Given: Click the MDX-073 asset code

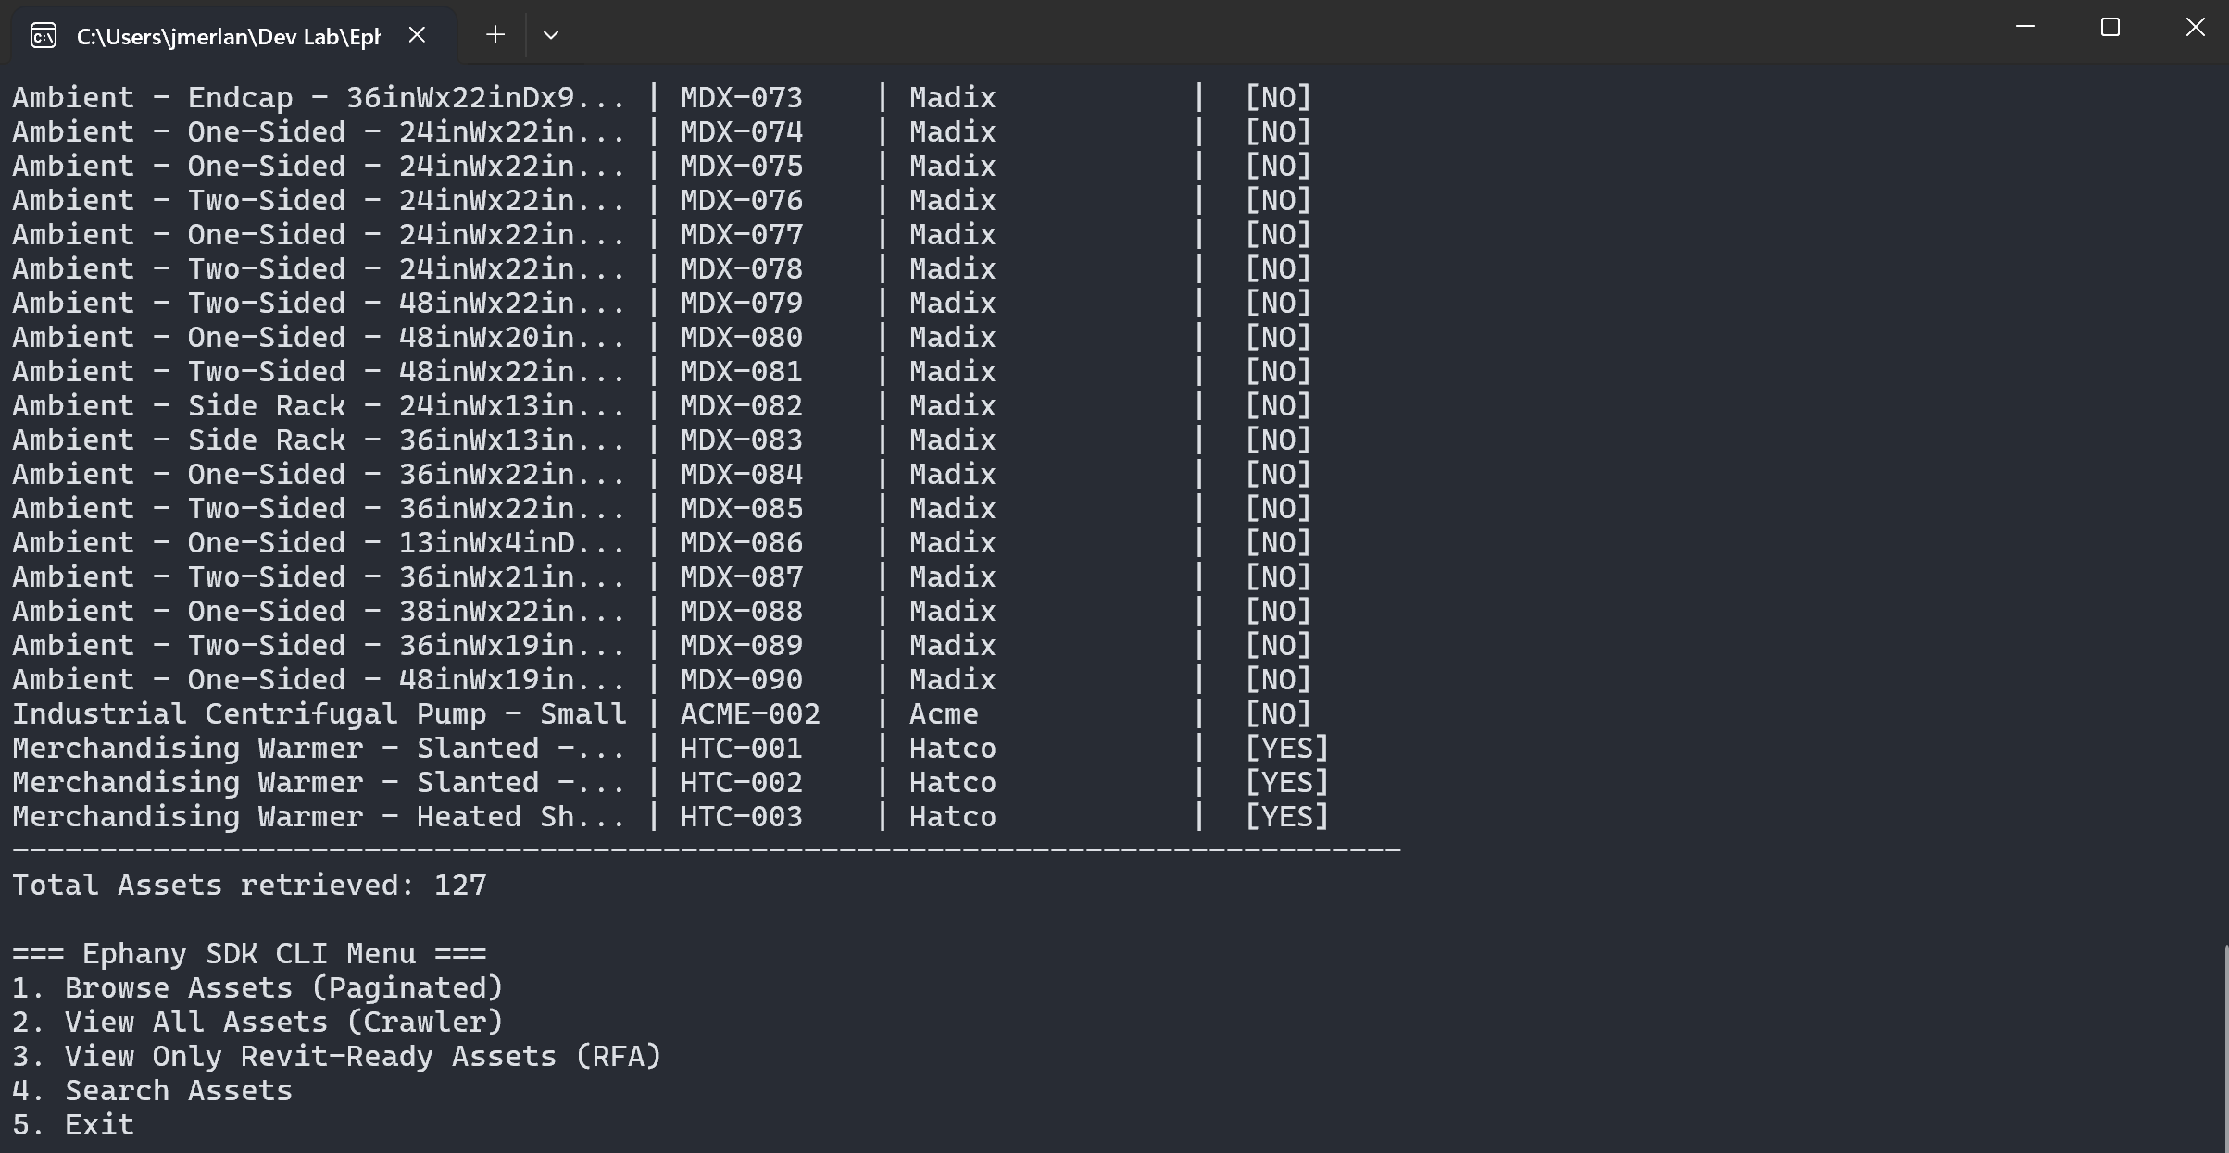Looking at the screenshot, I should [741, 97].
